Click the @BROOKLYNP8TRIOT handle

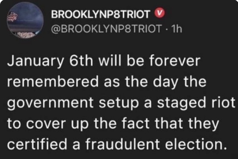106,28
